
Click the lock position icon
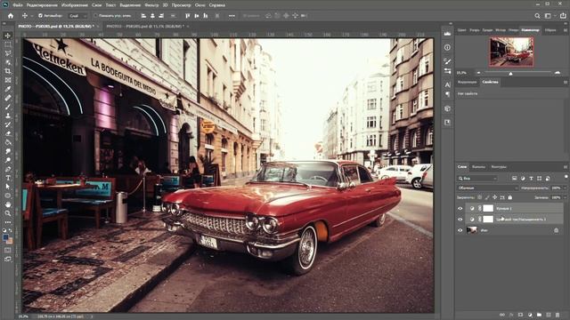(495, 197)
